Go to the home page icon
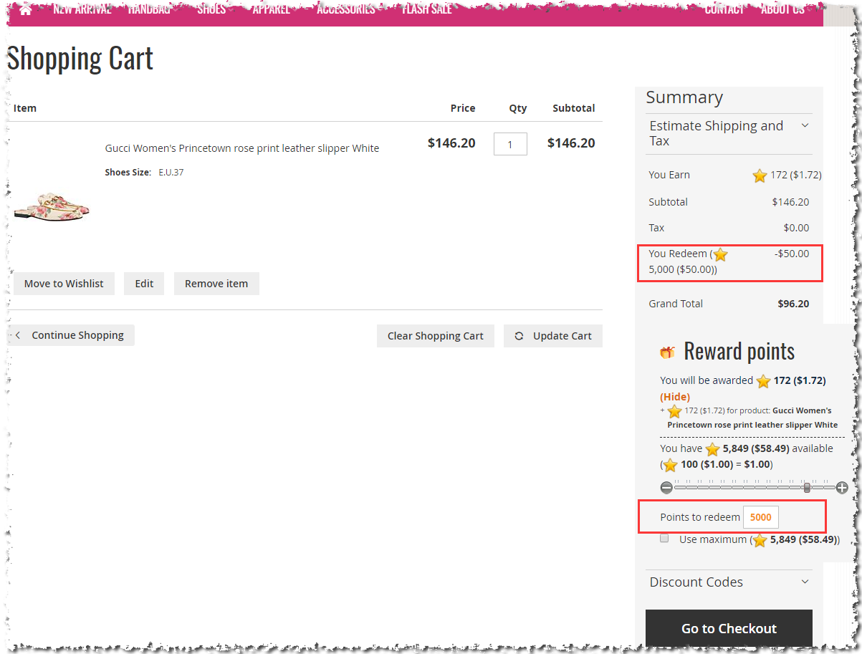Image resolution: width=862 pixels, height=654 pixels. [26, 9]
